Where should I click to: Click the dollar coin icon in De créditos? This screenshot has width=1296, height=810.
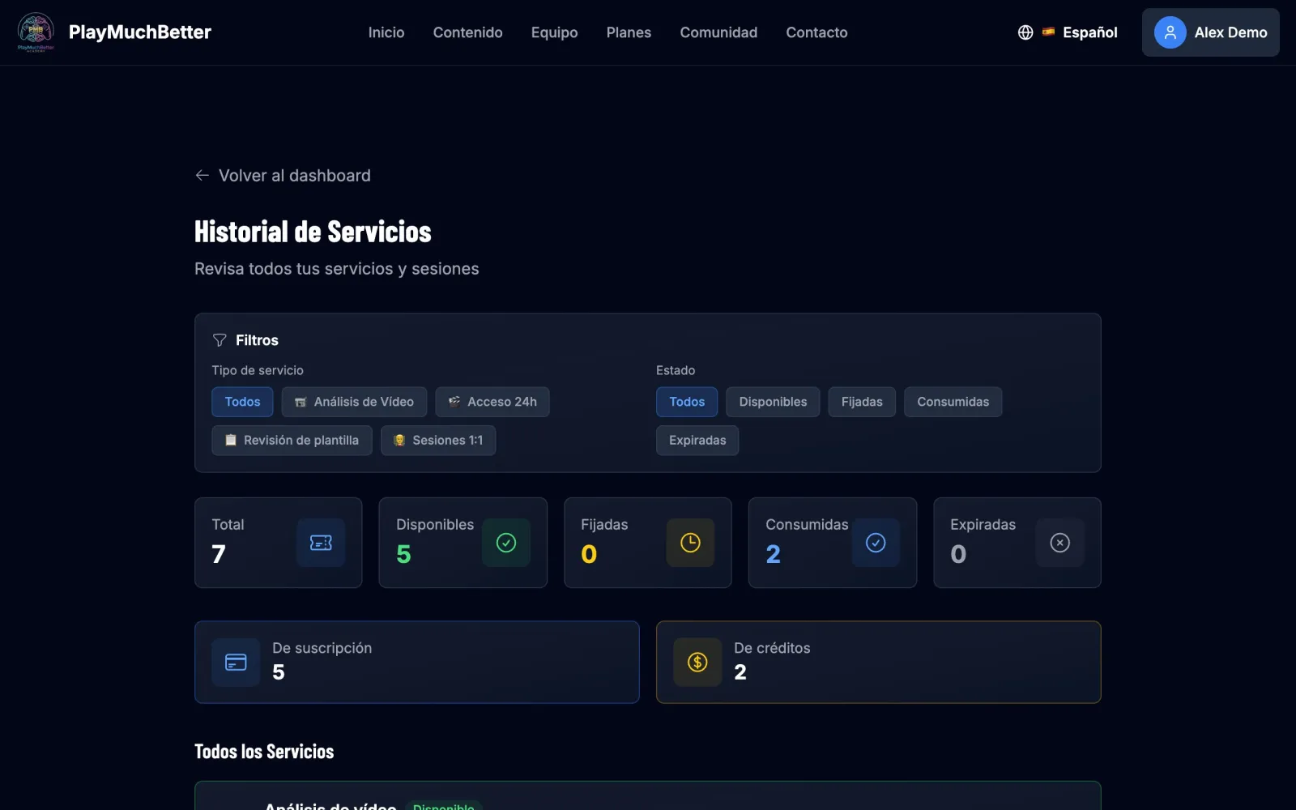[697, 663]
